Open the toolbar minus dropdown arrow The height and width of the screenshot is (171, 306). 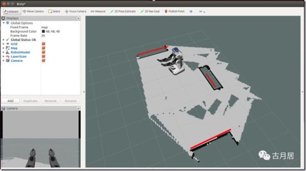click(x=205, y=12)
